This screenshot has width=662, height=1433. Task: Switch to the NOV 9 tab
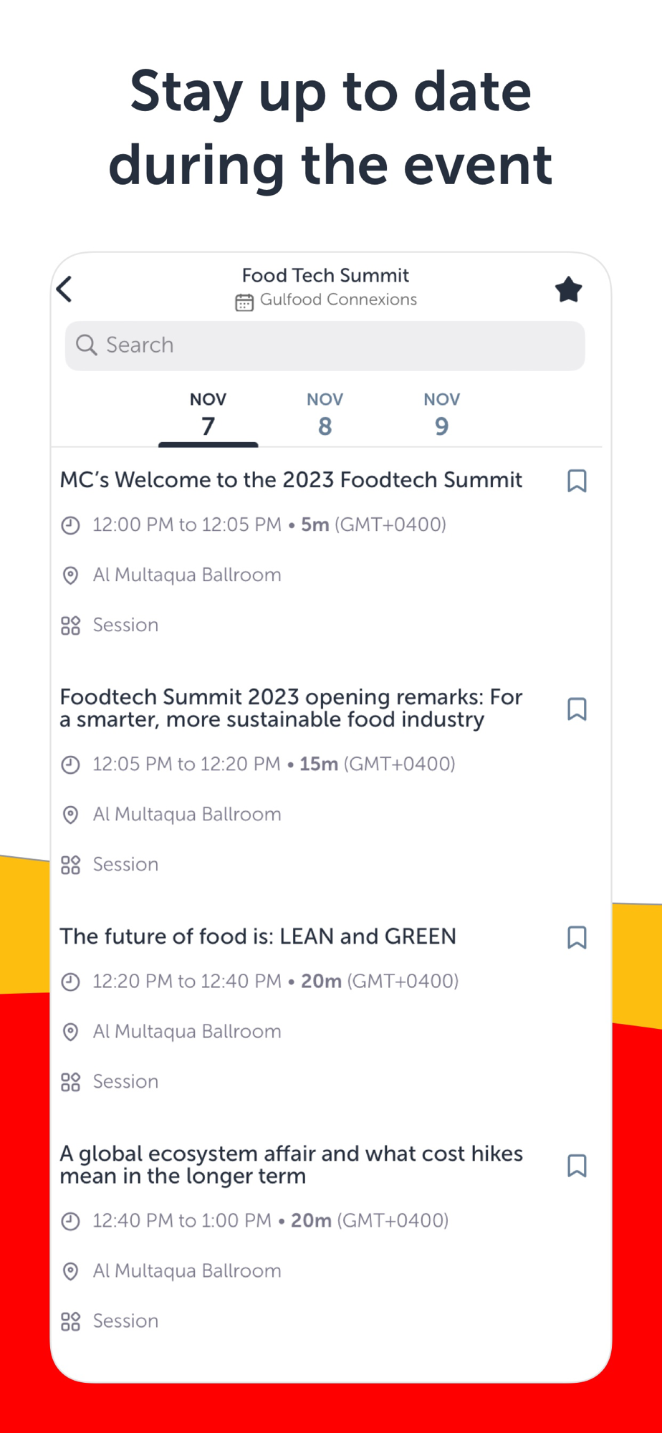click(x=442, y=415)
